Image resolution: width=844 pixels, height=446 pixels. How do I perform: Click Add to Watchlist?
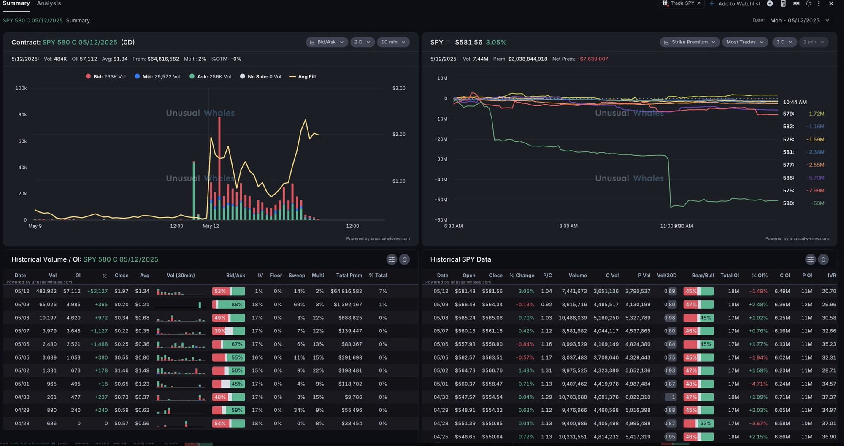(739, 3)
